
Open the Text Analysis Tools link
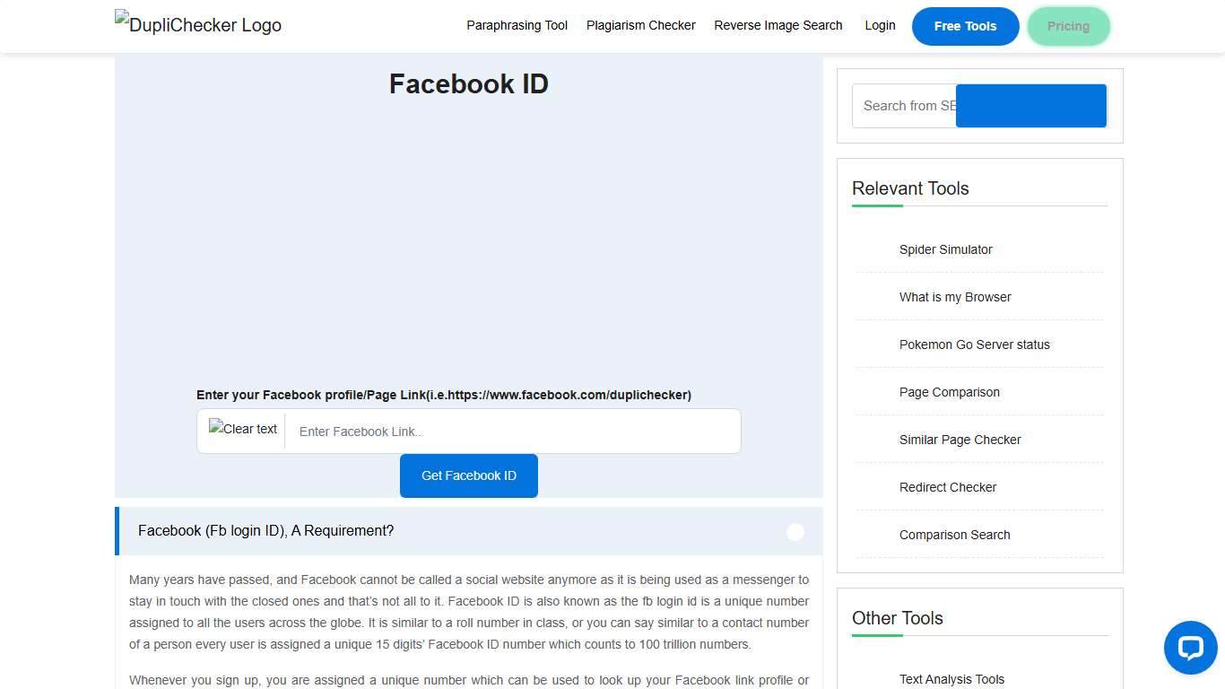pos(951,679)
